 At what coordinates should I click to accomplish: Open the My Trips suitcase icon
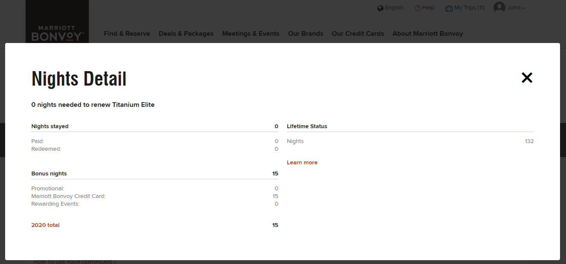click(x=449, y=8)
